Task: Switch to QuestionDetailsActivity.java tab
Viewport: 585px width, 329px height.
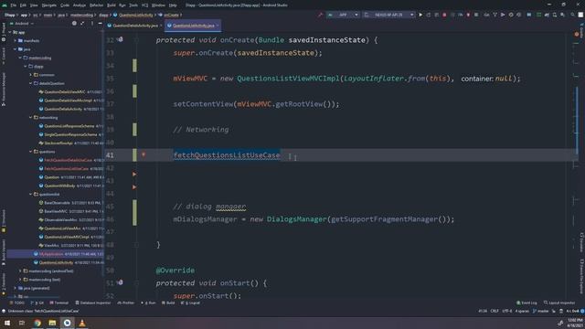Action: pos(135,26)
